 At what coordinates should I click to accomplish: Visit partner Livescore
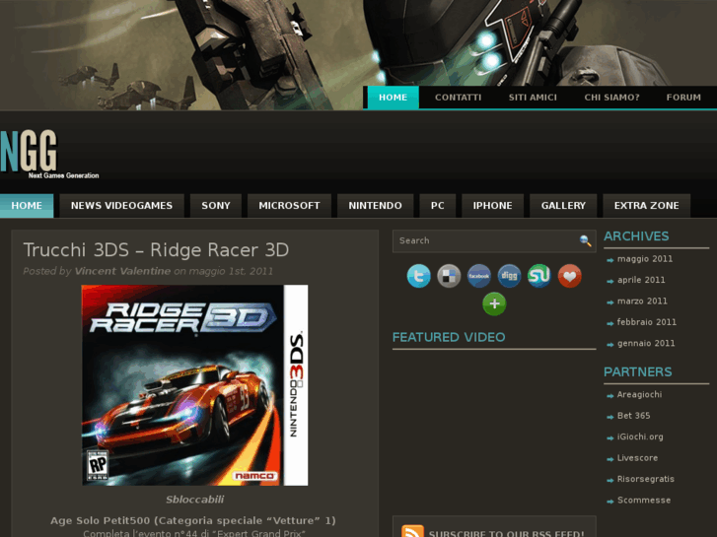pyautogui.click(x=637, y=458)
